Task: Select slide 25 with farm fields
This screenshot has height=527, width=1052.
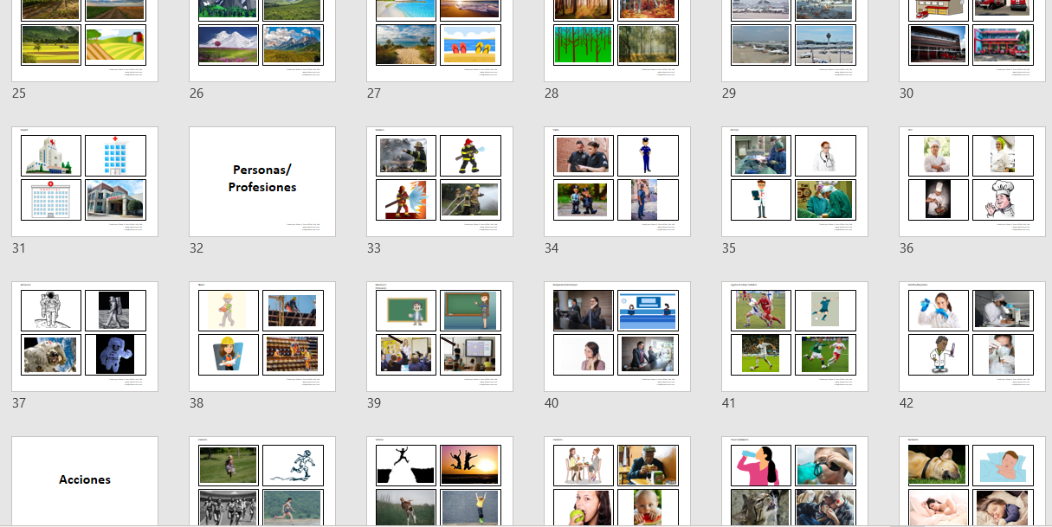Action: [85, 39]
